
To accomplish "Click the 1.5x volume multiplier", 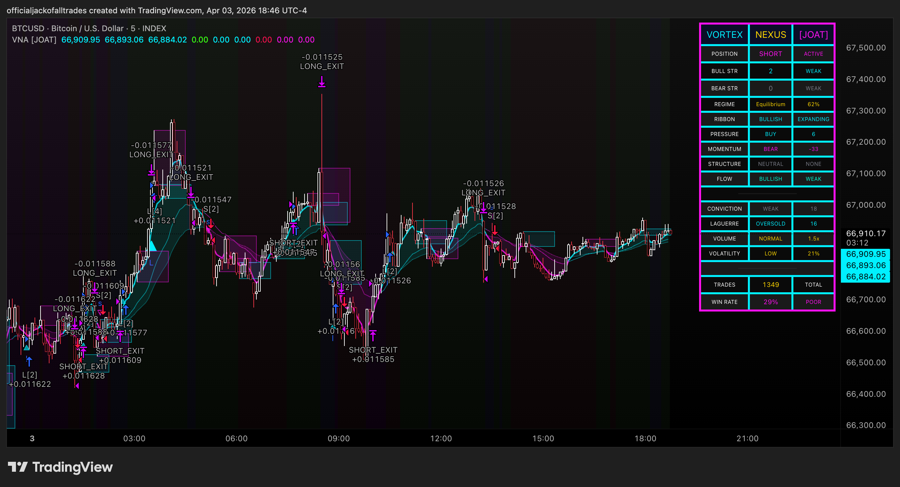I will coord(813,239).
